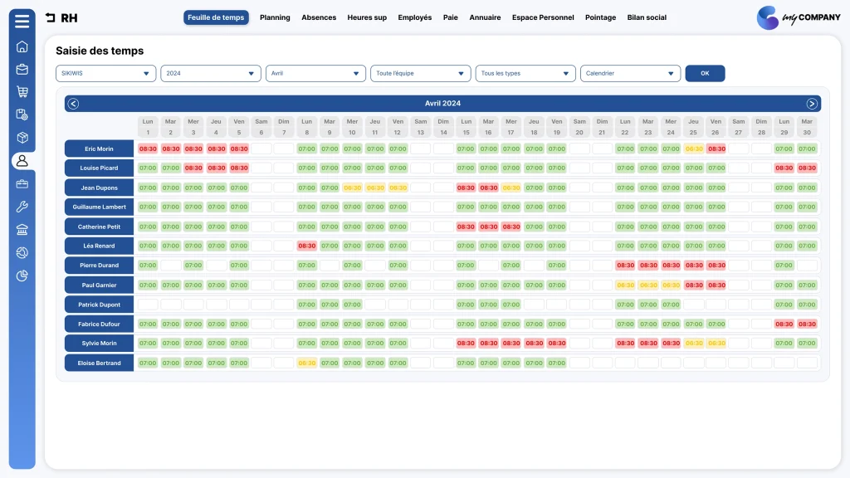Open the Calendrier view dropdown

coord(630,73)
